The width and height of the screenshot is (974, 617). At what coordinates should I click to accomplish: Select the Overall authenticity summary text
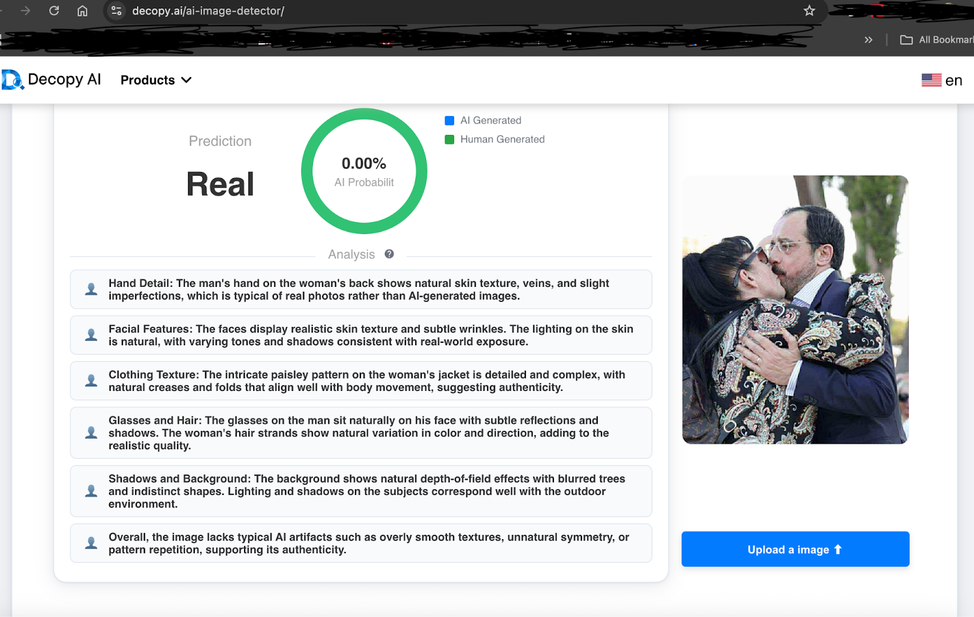(x=369, y=543)
